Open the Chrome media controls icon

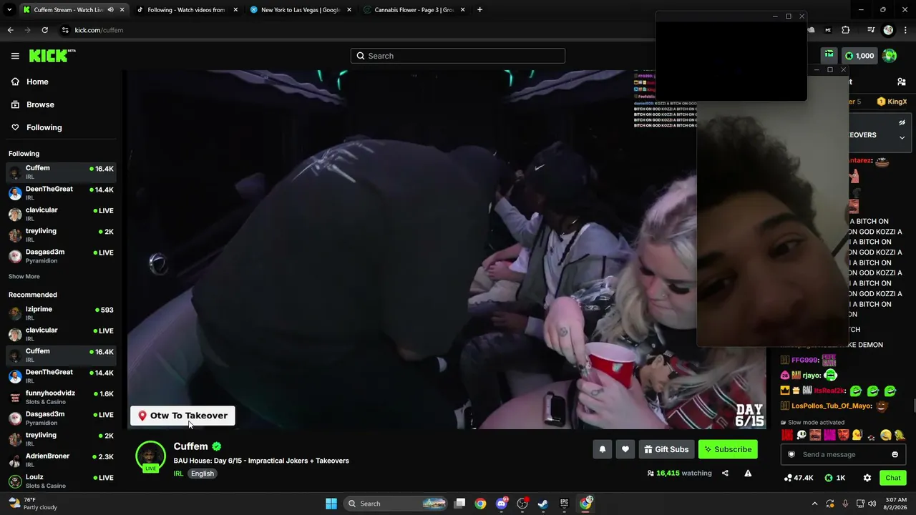871,30
